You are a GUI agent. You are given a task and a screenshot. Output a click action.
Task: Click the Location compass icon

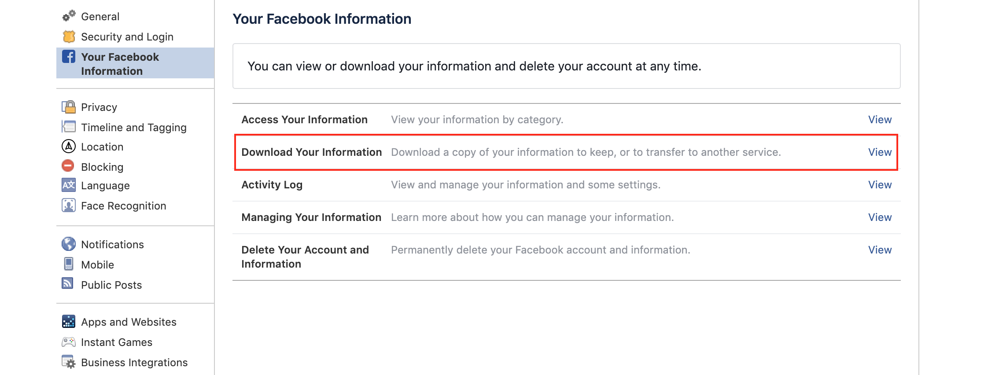(x=69, y=146)
